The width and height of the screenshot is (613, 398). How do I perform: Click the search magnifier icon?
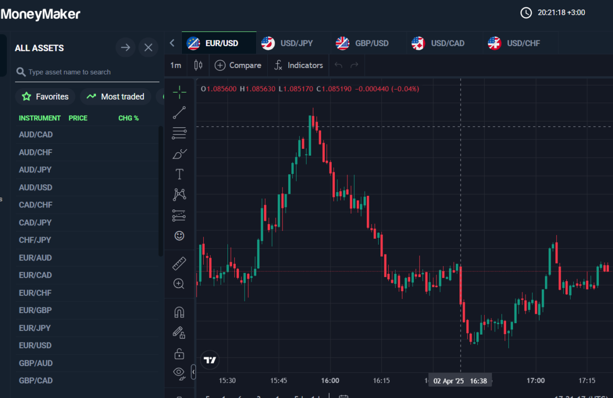pos(21,72)
